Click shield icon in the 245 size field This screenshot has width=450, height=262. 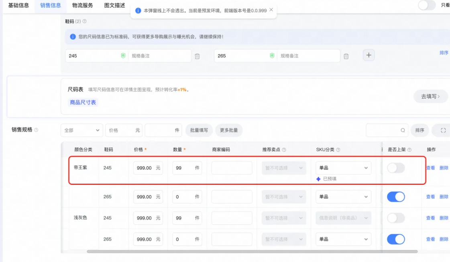click(123, 55)
